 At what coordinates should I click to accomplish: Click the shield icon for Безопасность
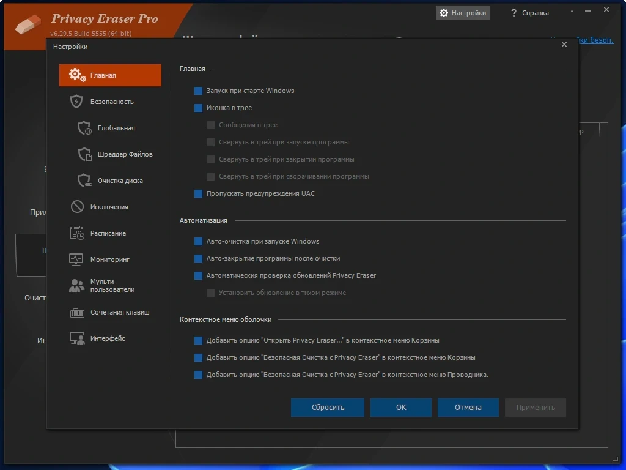pyautogui.click(x=76, y=102)
